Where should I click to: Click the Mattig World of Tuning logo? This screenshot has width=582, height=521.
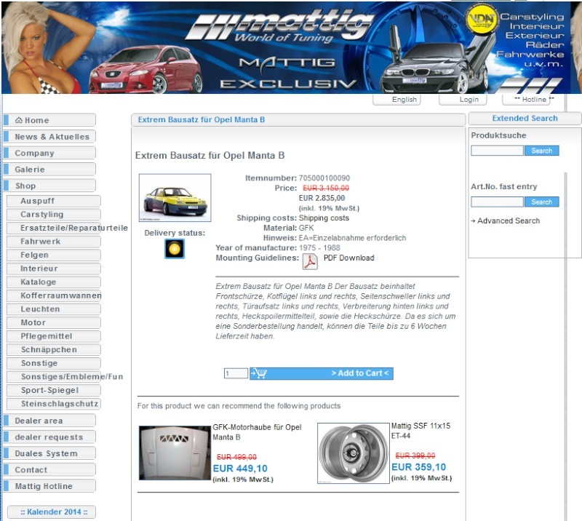tap(281, 25)
